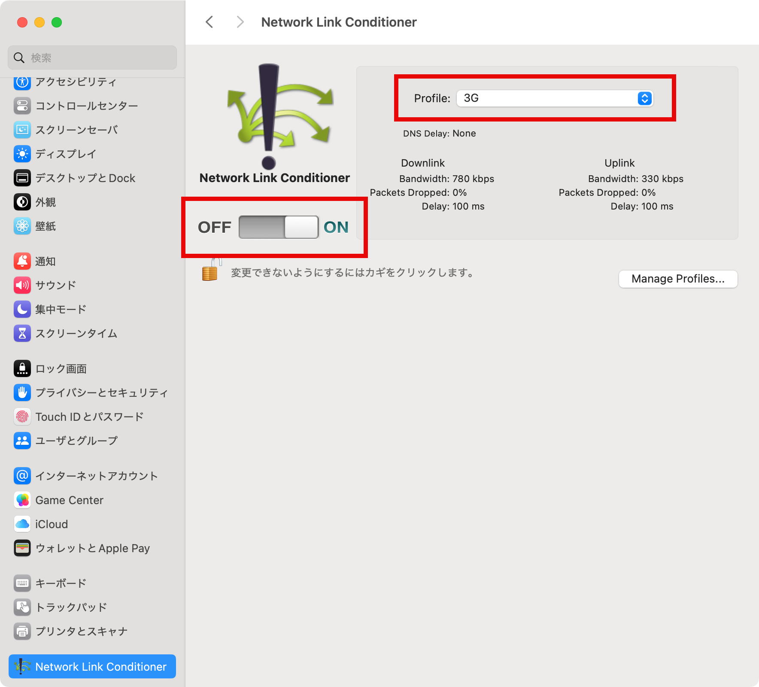
Task: Select the スクリーンセーバ icon
Action: (x=22, y=130)
